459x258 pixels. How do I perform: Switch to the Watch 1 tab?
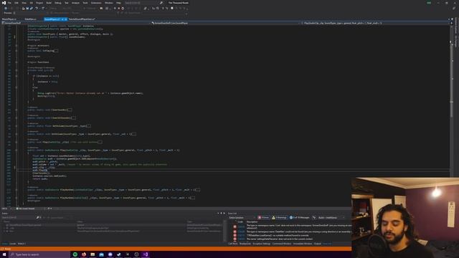click(22, 244)
